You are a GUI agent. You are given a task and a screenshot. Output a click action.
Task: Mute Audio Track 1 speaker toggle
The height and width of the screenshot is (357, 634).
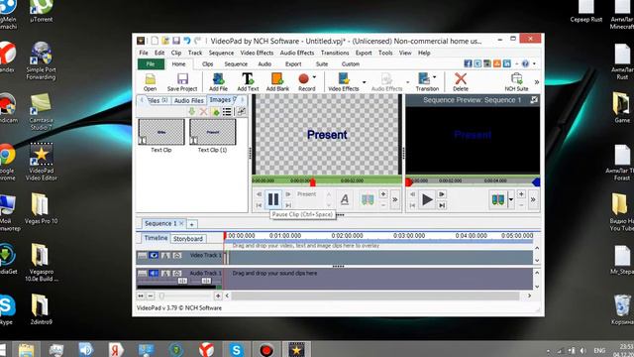click(154, 274)
